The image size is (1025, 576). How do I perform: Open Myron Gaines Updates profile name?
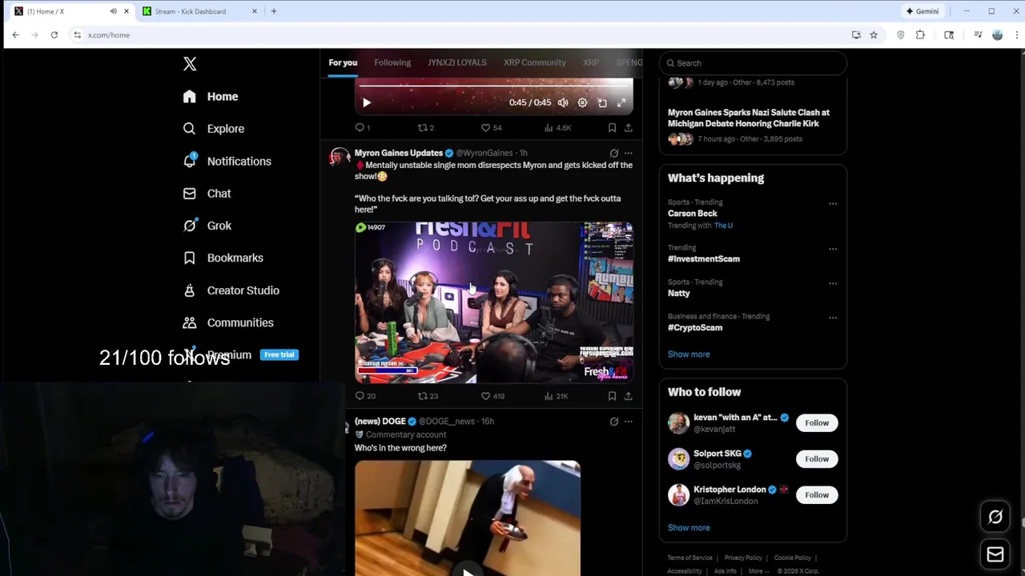pyautogui.click(x=399, y=153)
